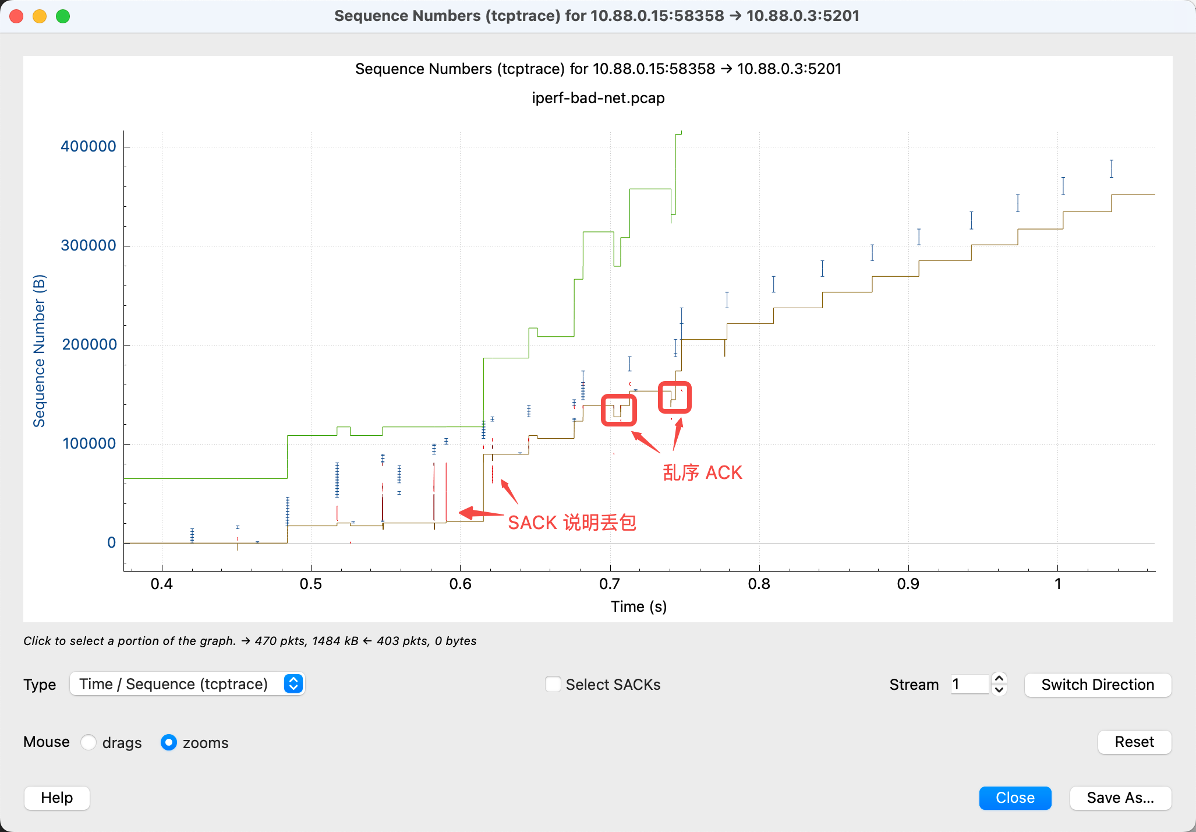Click the yellow minimize window button
The height and width of the screenshot is (832, 1196).
[40, 16]
